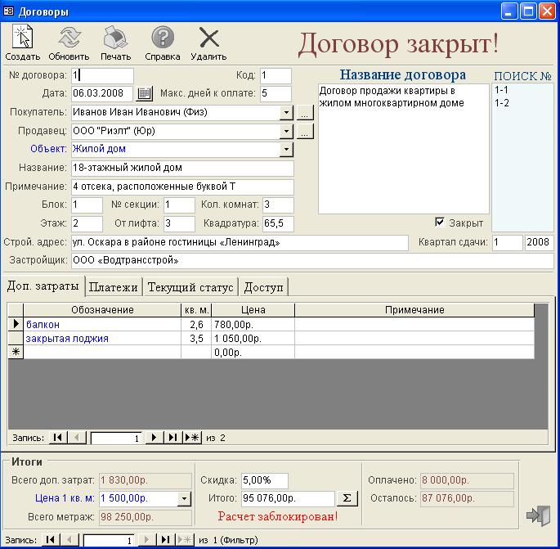Image resolution: width=560 pixels, height=549 pixels.
Task: Open the calendar picker next to Дата
Action: pos(144,93)
